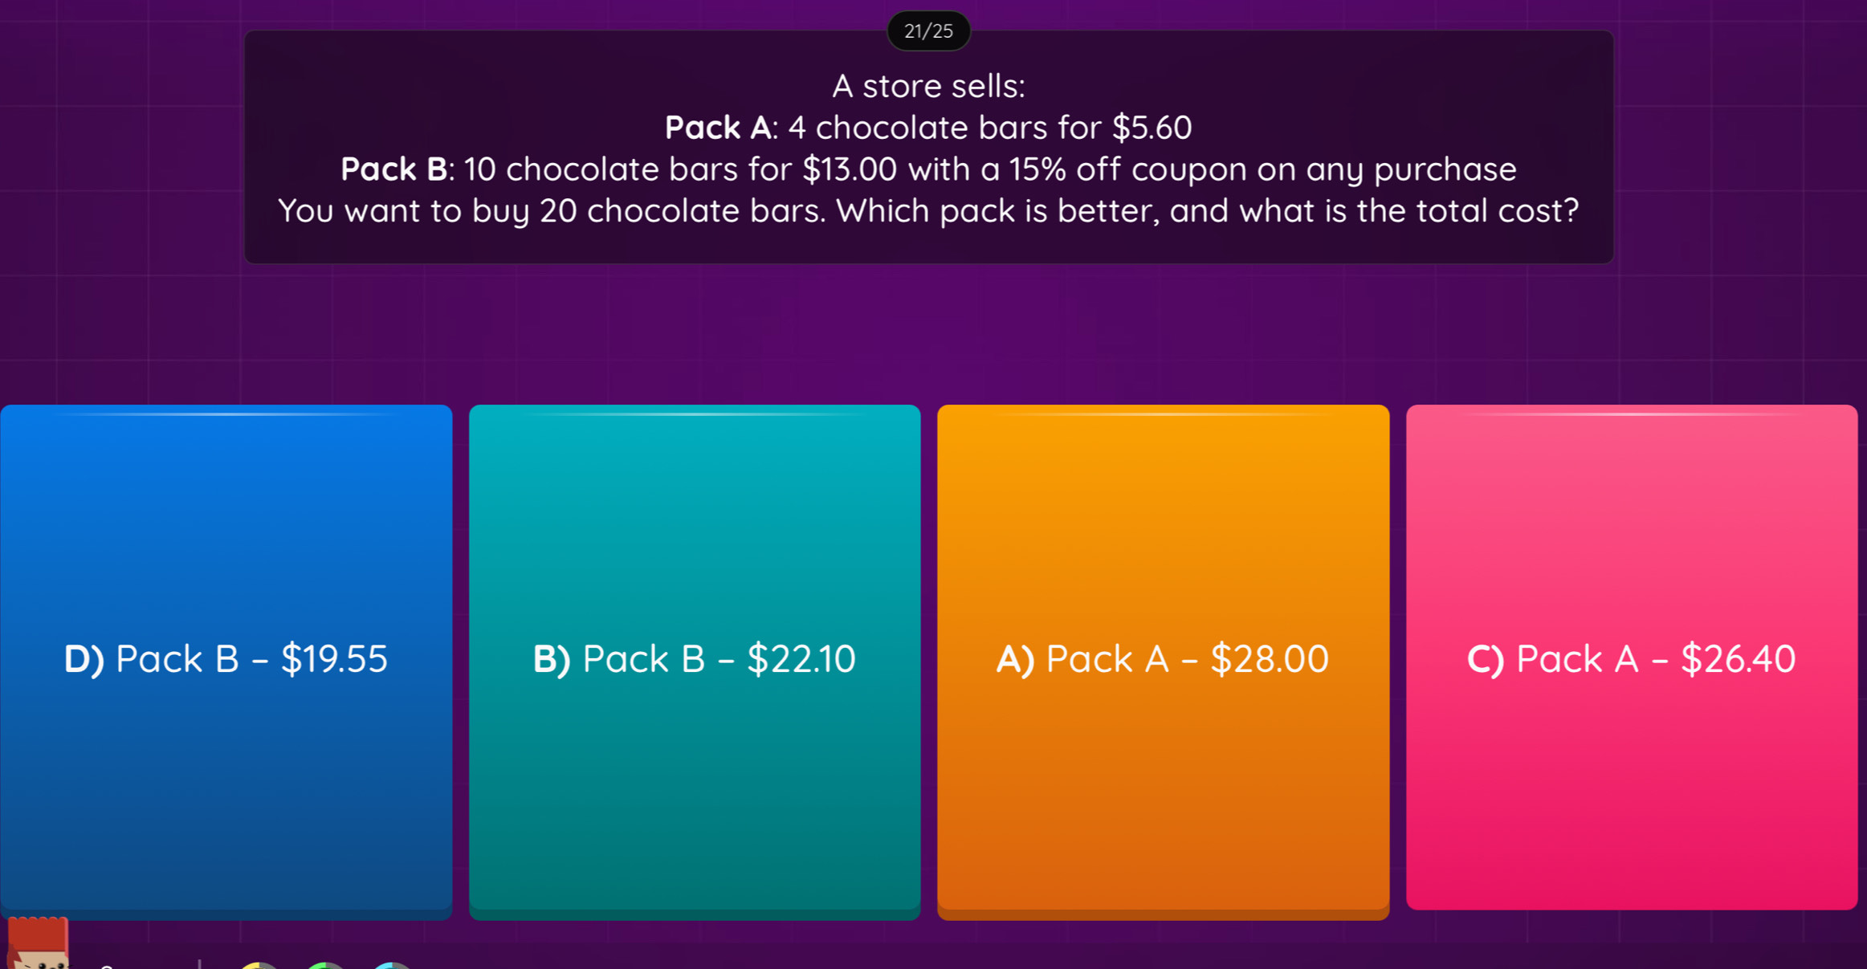This screenshot has width=1867, height=969.
Task: Click the bold "Pack A" label in the question
Action: (x=718, y=128)
